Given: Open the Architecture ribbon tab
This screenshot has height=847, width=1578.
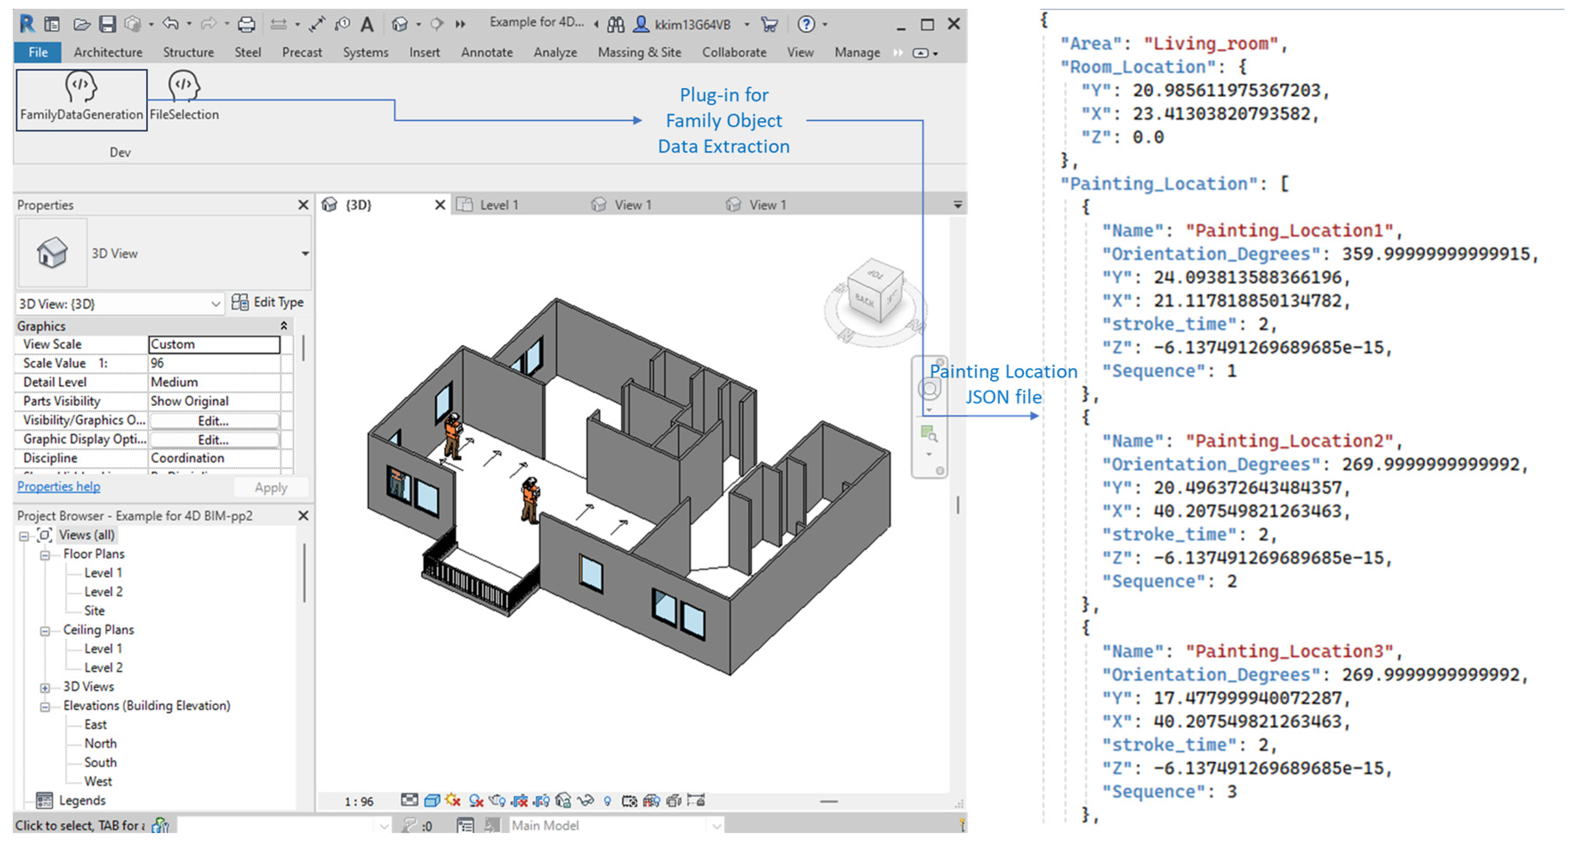Looking at the screenshot, I should [x=108, y=53].
